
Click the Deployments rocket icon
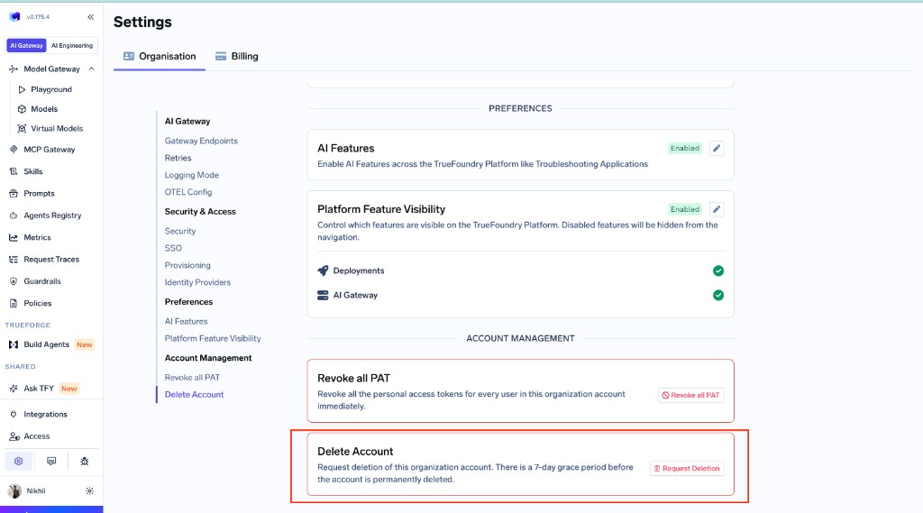pyautogui.click(x=323, y=270)
